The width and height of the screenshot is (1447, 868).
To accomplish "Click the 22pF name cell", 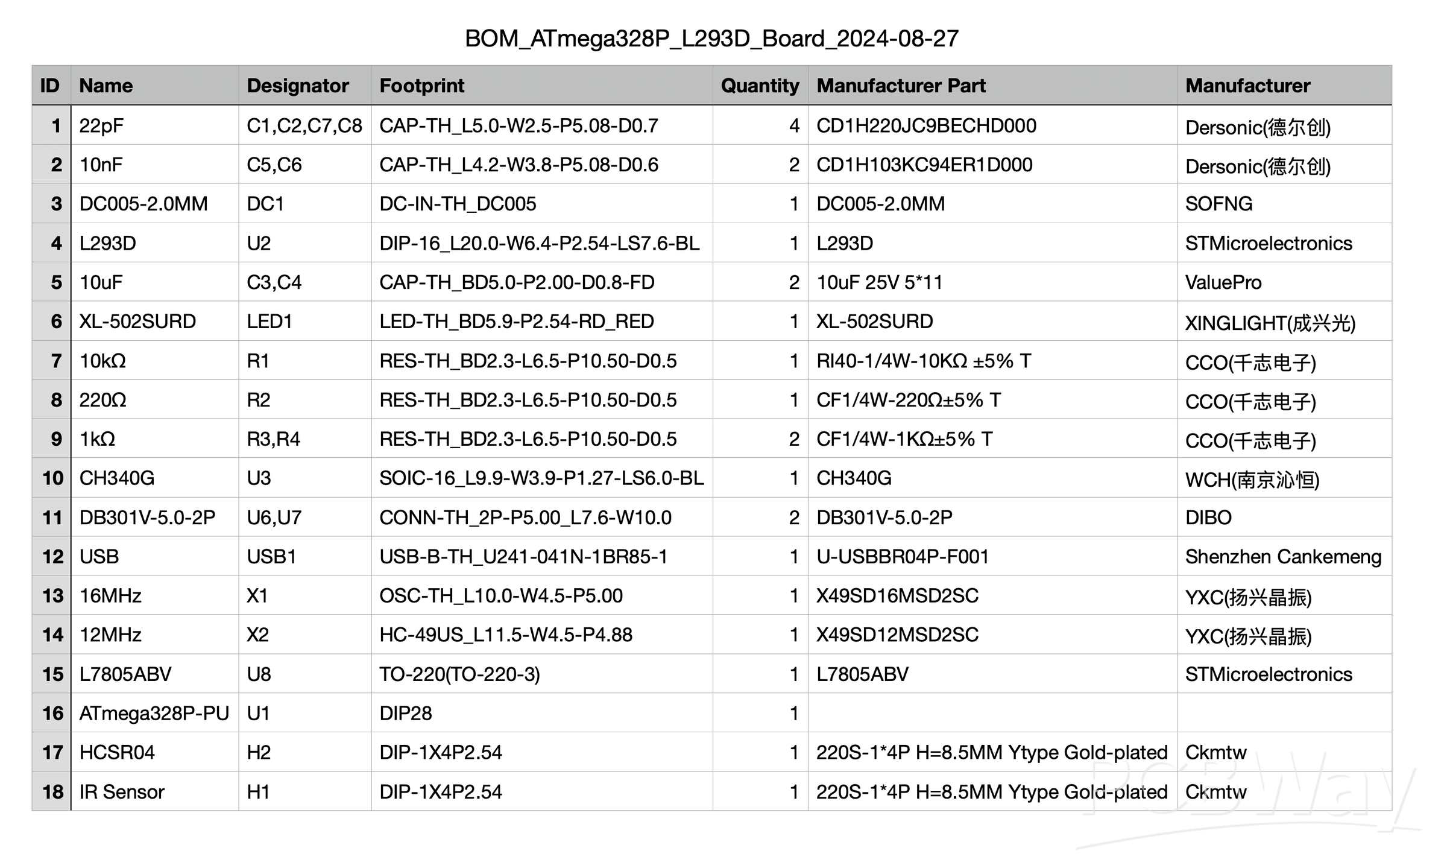I will (101, 125).
